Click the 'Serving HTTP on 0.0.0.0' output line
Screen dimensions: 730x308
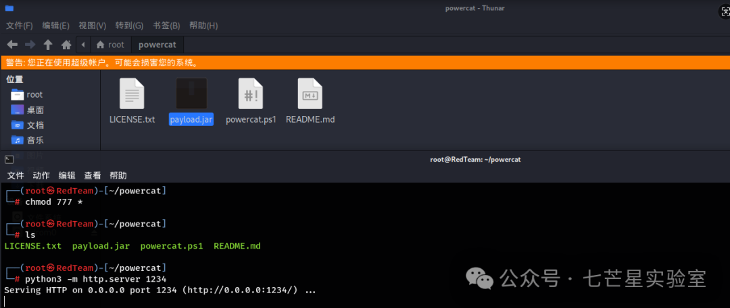(x=160, y=290)
